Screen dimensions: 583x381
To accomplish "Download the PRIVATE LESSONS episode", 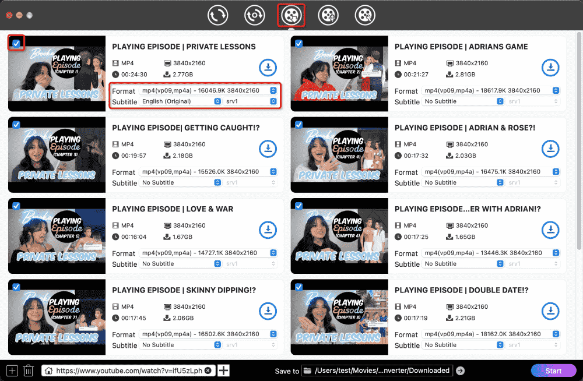I will tap(268, 68).
